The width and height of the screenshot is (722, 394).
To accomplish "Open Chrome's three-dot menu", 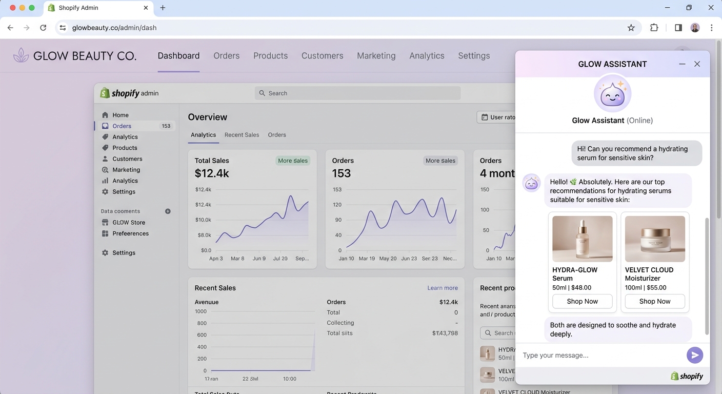I will (711, 28).
